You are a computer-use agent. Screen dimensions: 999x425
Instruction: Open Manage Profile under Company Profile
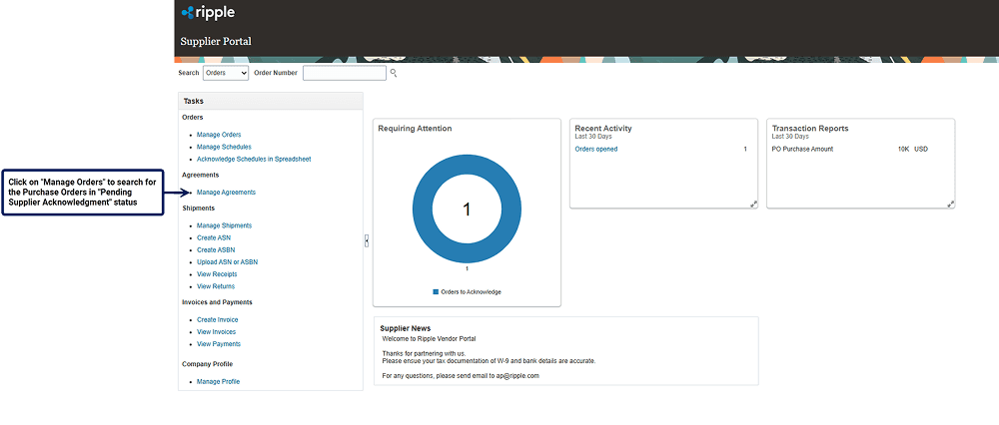coord(218,382)
